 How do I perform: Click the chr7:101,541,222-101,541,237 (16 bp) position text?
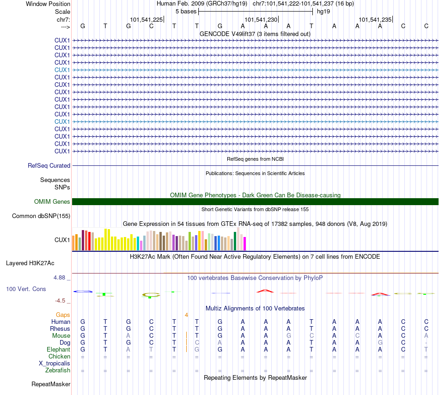(x=303, y=4)
